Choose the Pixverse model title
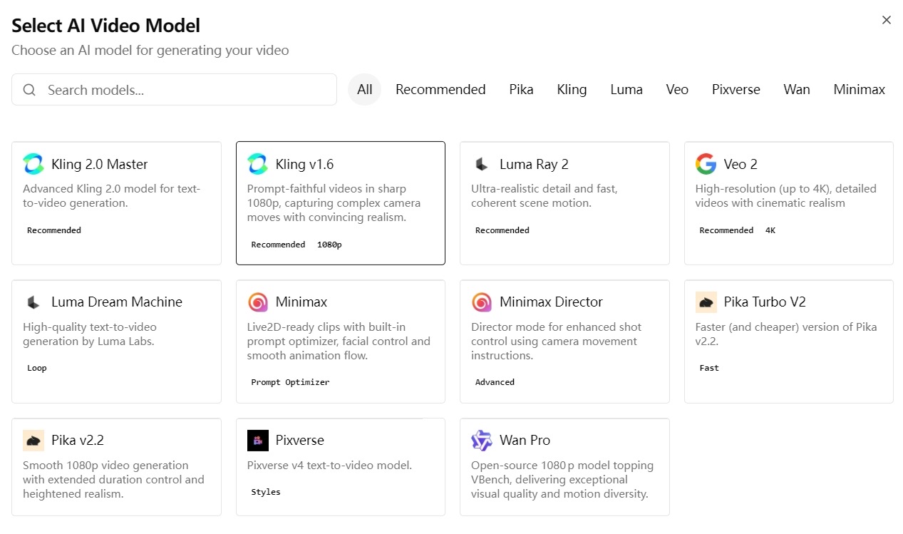The image size is (903, 534). 300,440
